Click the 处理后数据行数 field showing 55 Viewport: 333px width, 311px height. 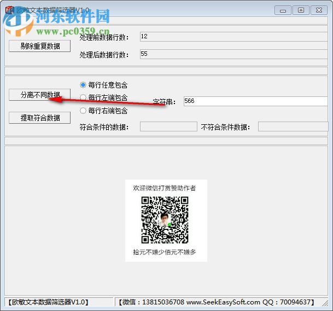(234, 54)
